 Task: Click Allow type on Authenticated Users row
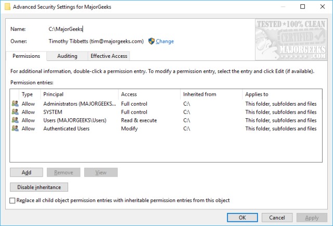tap(28, 129)
